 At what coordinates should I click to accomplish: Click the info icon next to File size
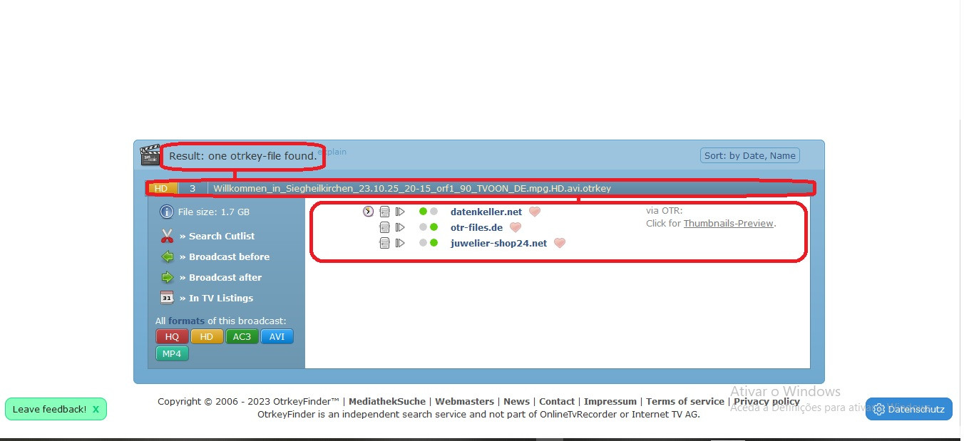167,212
